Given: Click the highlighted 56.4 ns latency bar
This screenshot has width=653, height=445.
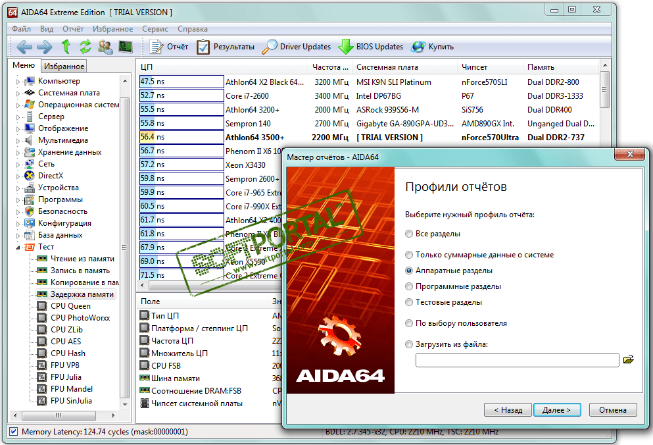Looking at the screenshot, I should (181, 137).
